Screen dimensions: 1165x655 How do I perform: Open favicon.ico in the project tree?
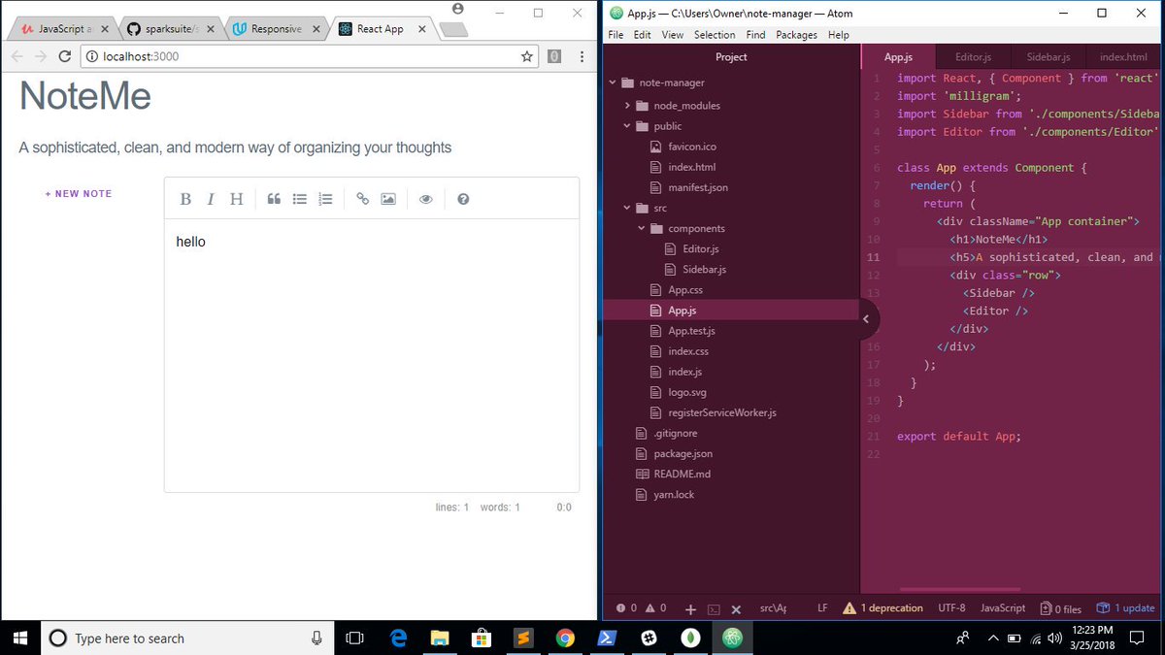point(691,147)
